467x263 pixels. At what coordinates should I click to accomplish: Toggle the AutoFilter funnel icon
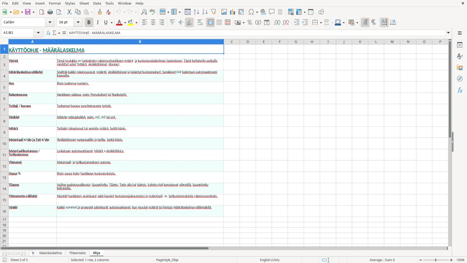214,12
